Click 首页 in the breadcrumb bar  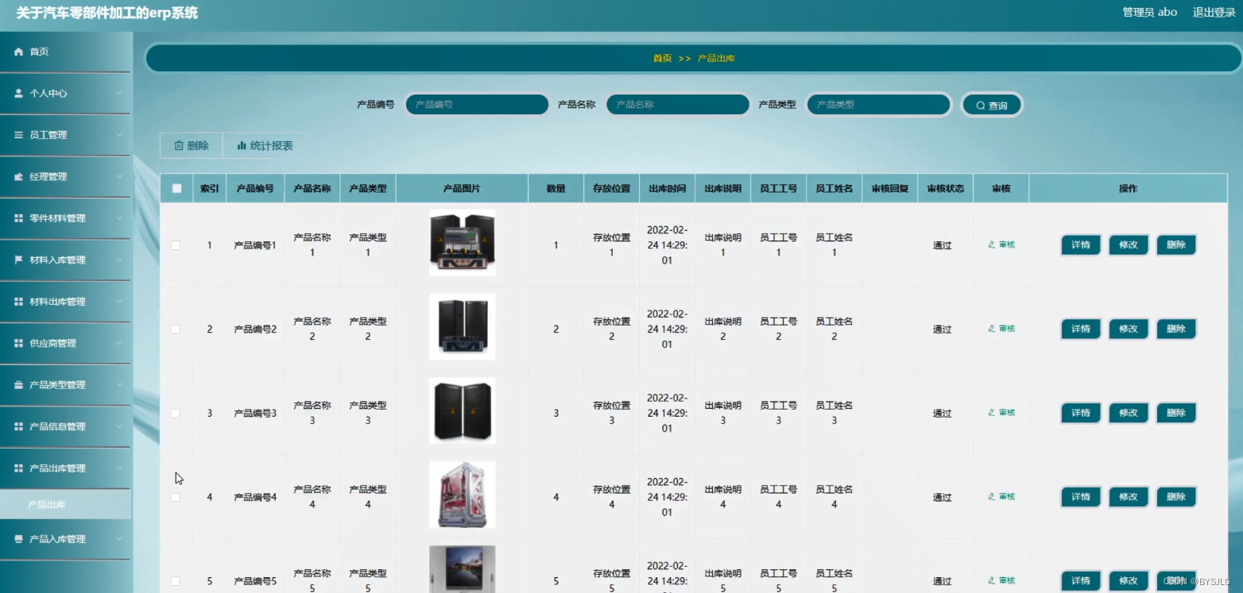[x=662, y=59]
